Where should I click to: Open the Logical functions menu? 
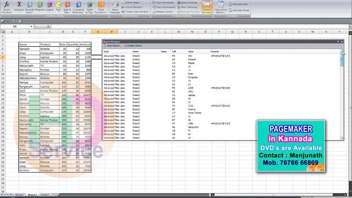(50, 7)
